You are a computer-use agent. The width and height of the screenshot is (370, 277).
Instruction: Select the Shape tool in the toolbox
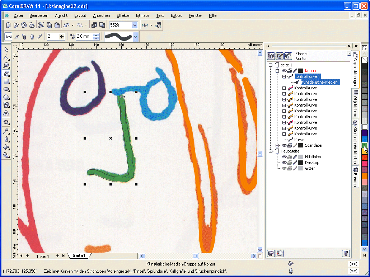pos(6,57)
